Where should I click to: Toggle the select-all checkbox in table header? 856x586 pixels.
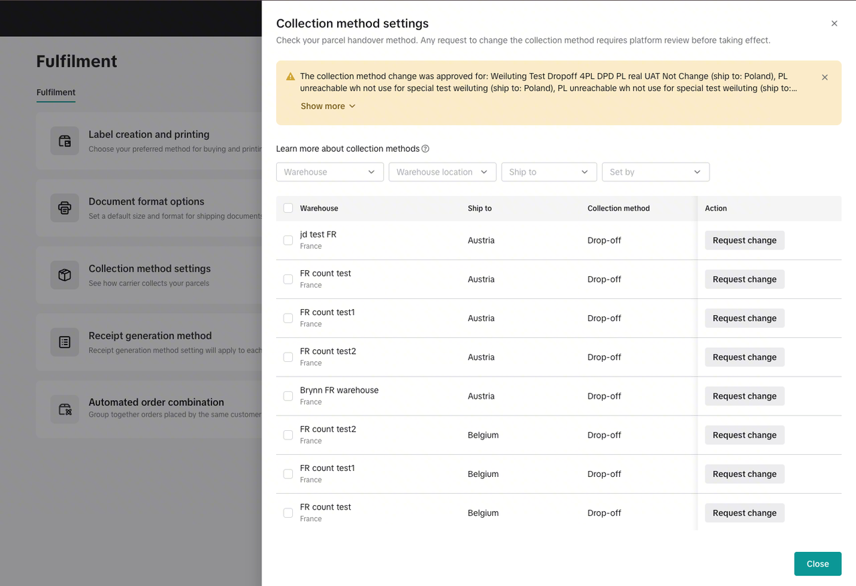288,208
